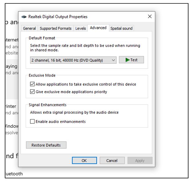The image size is (195, 182).
Task: Switch to the General tab
Action: 29,28
